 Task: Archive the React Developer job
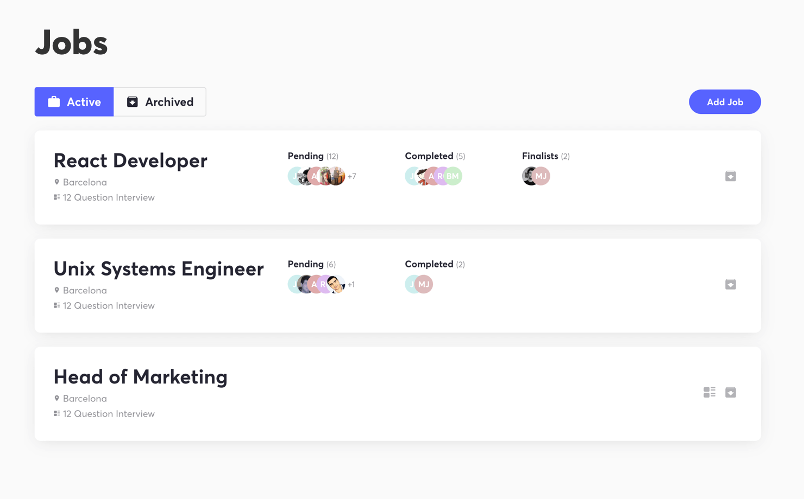[x=730, y=176]
